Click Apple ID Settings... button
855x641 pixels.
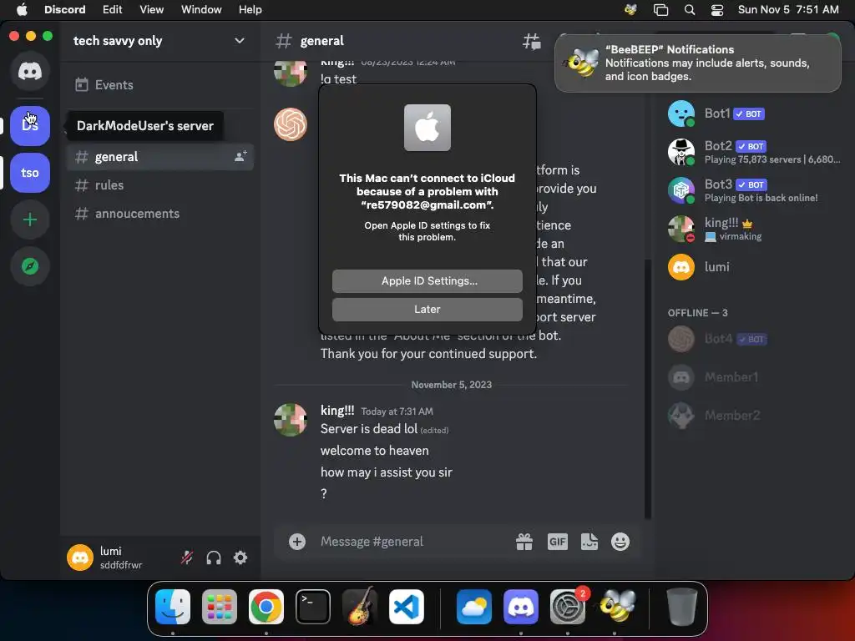427,281
